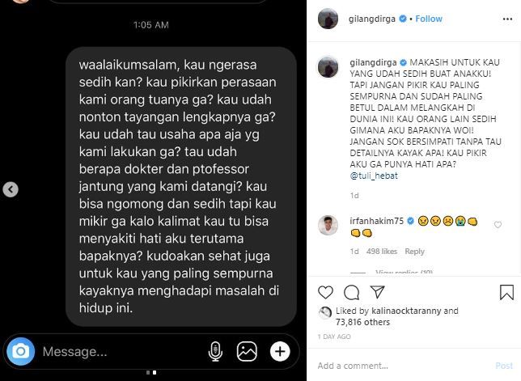Open three-dot more options menu
The height and width of the screenshot is (381, 521).
pos(507,19)
